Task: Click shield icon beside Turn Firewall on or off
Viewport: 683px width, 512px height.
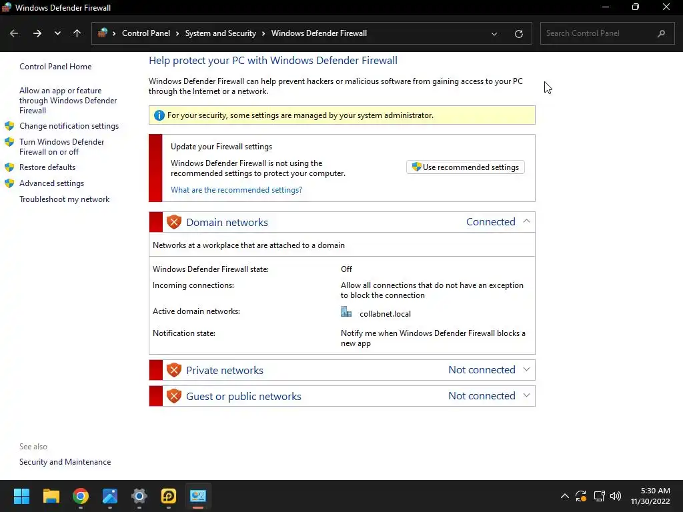Action: point(9,142)
